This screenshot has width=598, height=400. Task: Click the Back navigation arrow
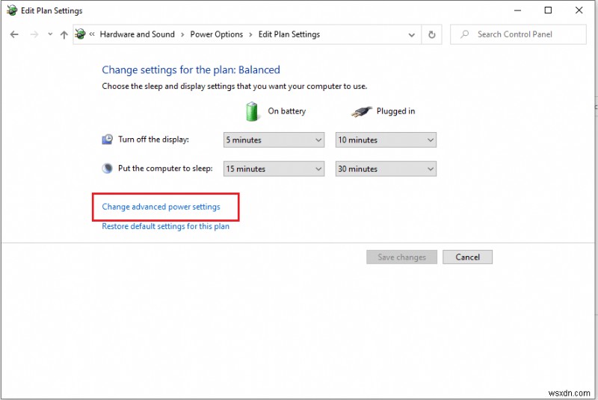pos(14,34)
